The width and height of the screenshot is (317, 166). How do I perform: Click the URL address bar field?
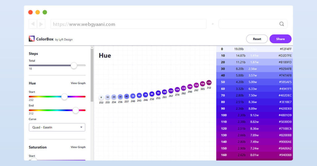tap(128, 24)
